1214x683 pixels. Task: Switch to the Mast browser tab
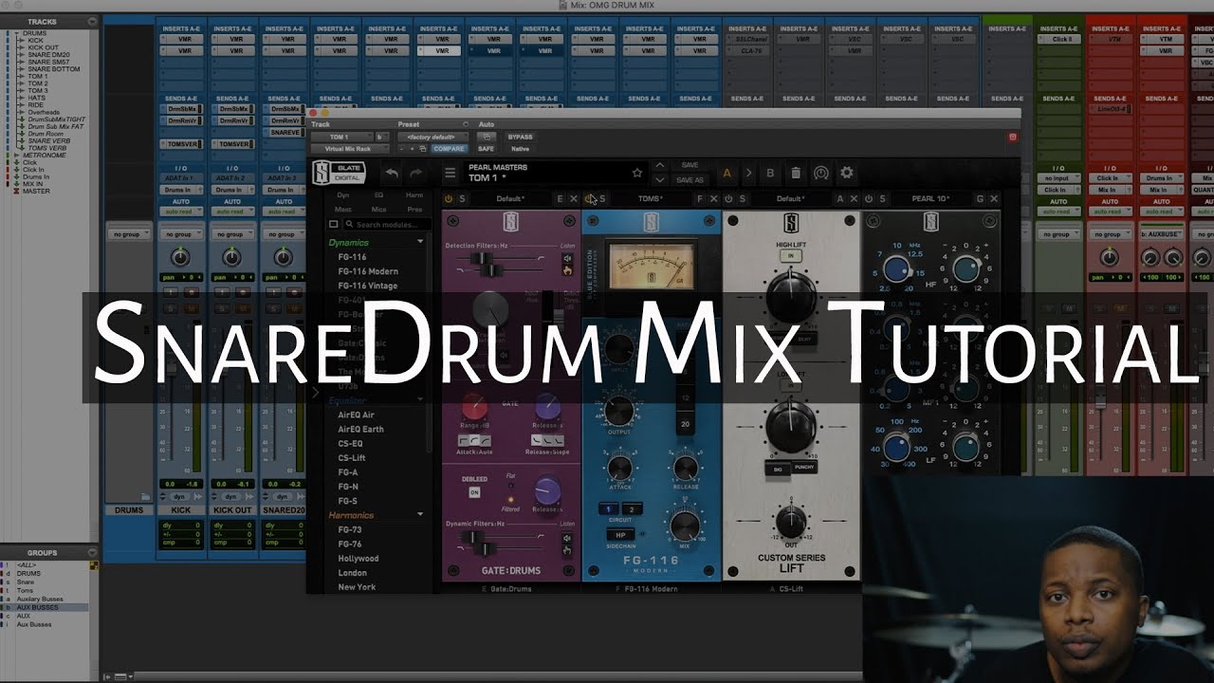tap(343, 209)
